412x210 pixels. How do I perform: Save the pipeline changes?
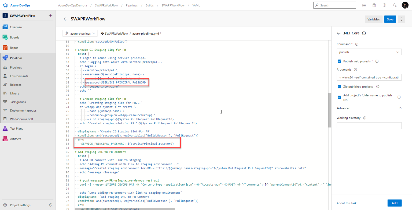390,19
